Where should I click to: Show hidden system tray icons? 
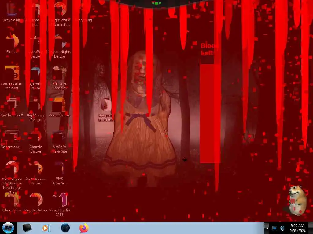coord(267,228)
